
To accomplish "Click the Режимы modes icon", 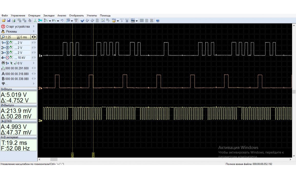I will [3, 31].
